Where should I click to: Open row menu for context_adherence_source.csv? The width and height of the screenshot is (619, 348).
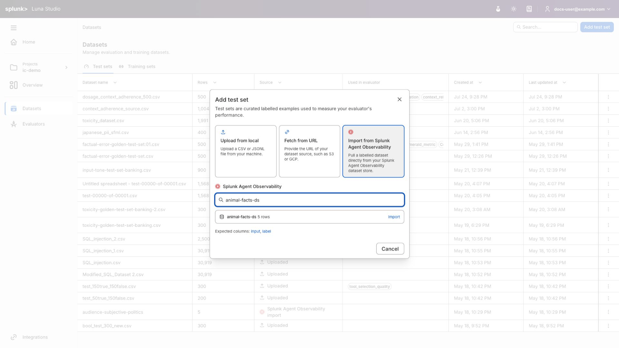[608, 109]
